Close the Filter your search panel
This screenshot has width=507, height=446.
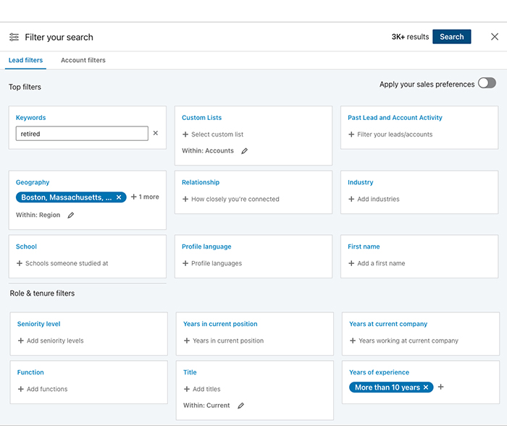(x=494, y=37)
